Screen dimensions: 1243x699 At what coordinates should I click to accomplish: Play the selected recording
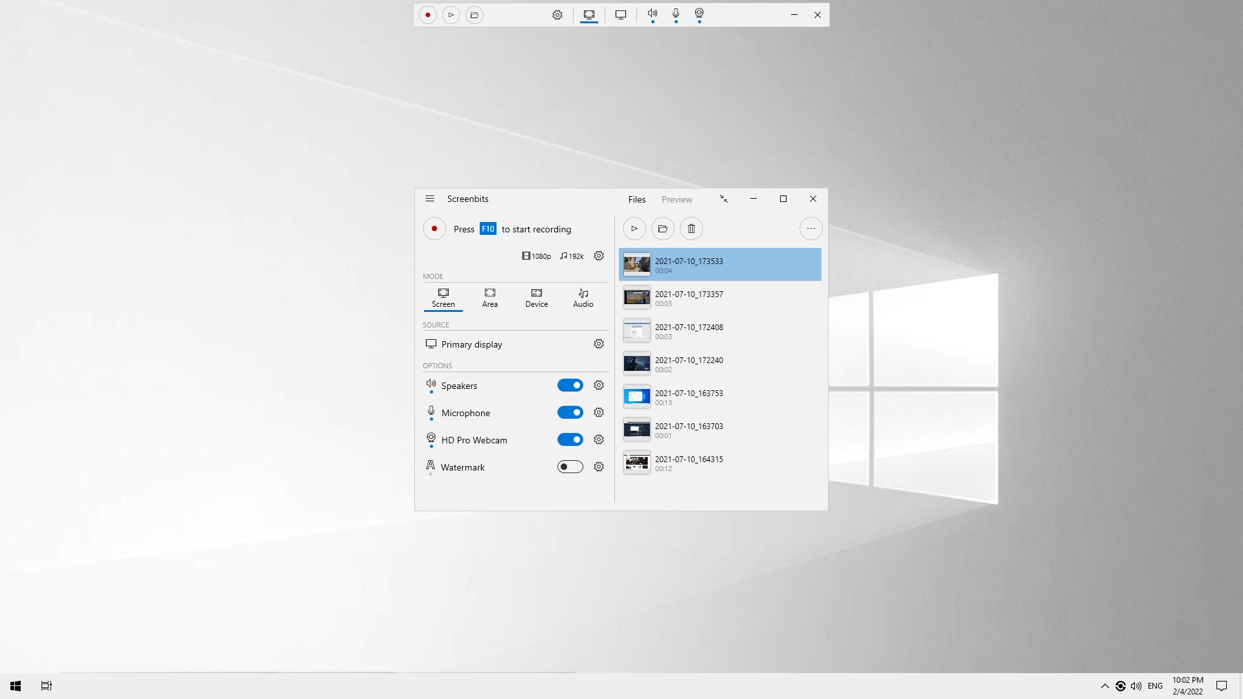click(634, 228)
